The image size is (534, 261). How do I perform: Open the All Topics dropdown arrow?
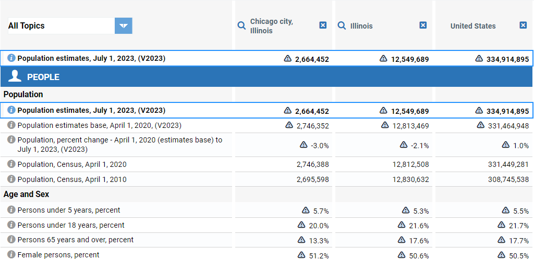124,25
